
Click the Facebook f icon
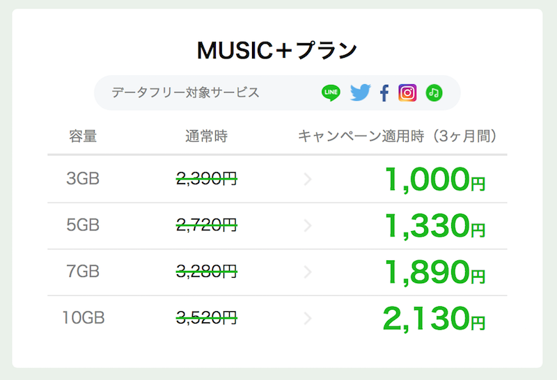(384, 93)
